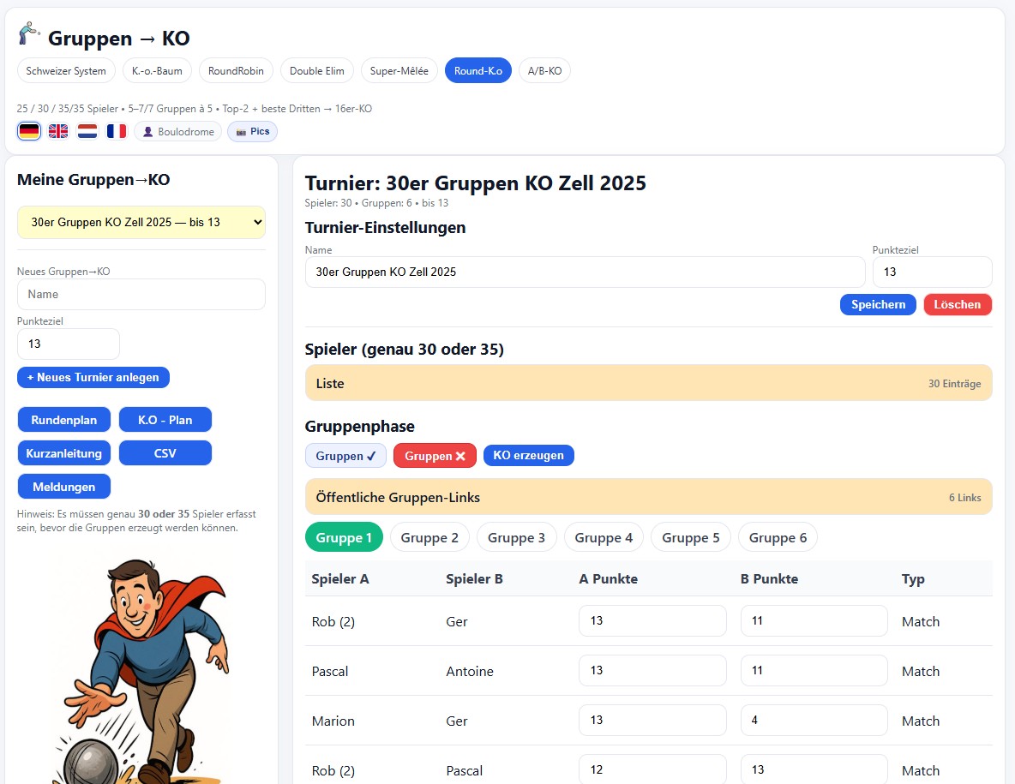Remove groups with red Gruppen X button
The width and height of the screenshot is (1015, 784).
435,456
